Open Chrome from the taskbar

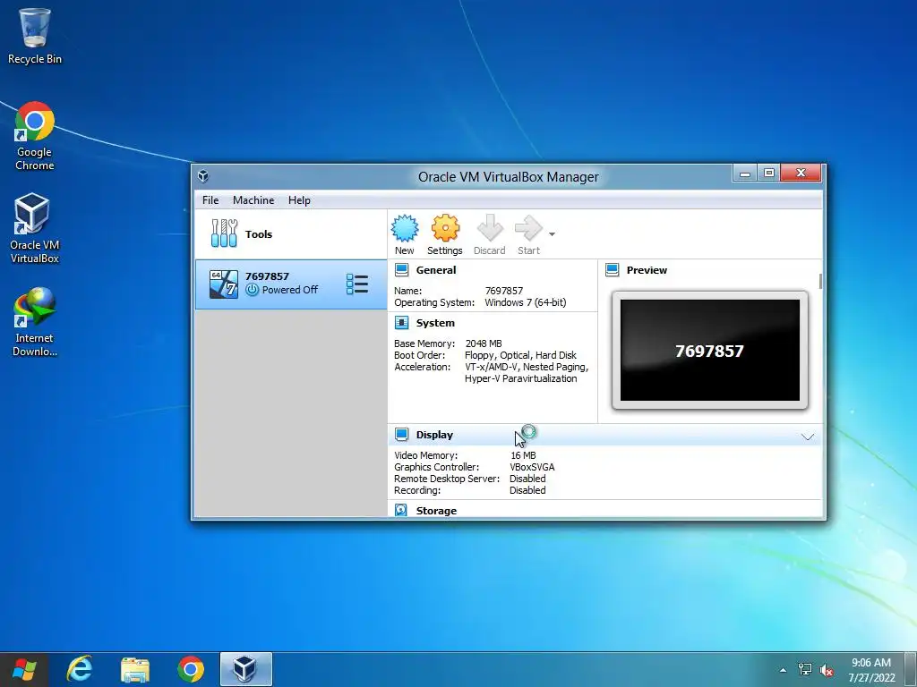191,669
